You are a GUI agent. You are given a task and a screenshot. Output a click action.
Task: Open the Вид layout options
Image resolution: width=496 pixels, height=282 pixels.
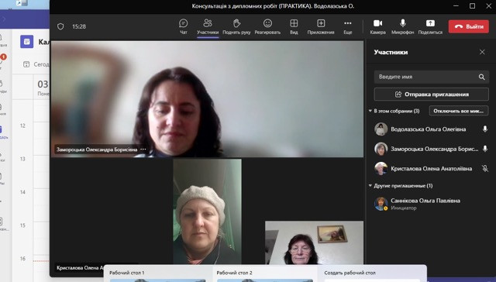[294, 26]
